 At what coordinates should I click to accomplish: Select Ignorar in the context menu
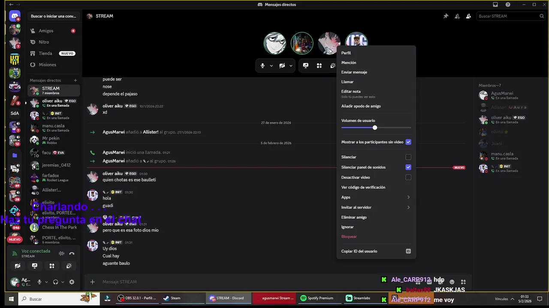tap(376, 227)
